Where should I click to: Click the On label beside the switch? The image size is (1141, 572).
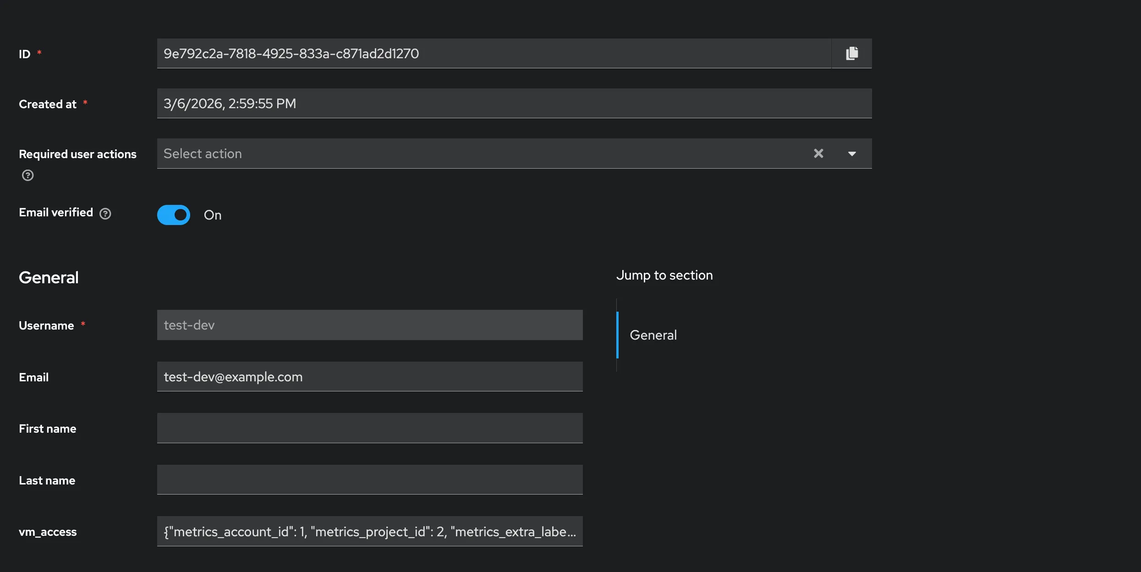pos(213,215)
